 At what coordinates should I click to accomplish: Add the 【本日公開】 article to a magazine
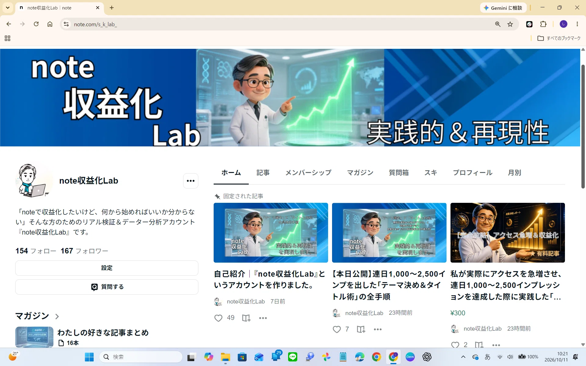pos(361,329)
